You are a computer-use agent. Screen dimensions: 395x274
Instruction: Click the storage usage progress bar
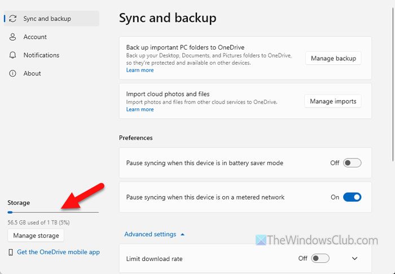coord(53,213)
